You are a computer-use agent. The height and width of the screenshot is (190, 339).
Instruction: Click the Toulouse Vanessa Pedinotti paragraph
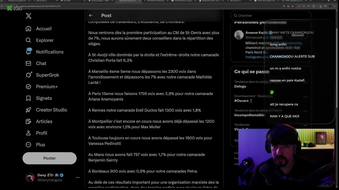[x=150, y=141]
